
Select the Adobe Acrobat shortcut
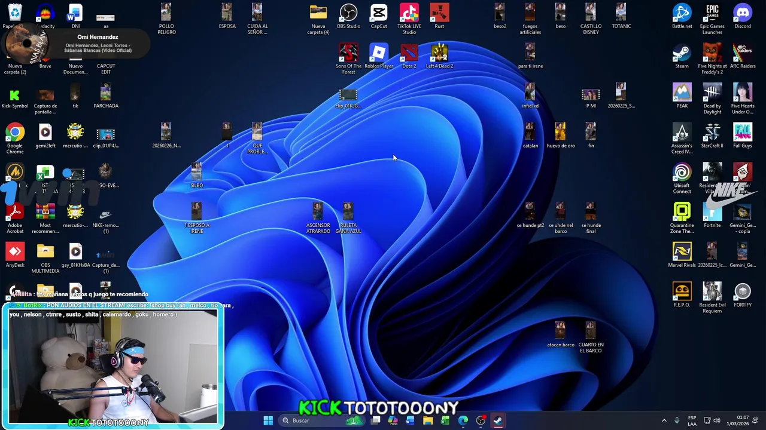point(15,219)
